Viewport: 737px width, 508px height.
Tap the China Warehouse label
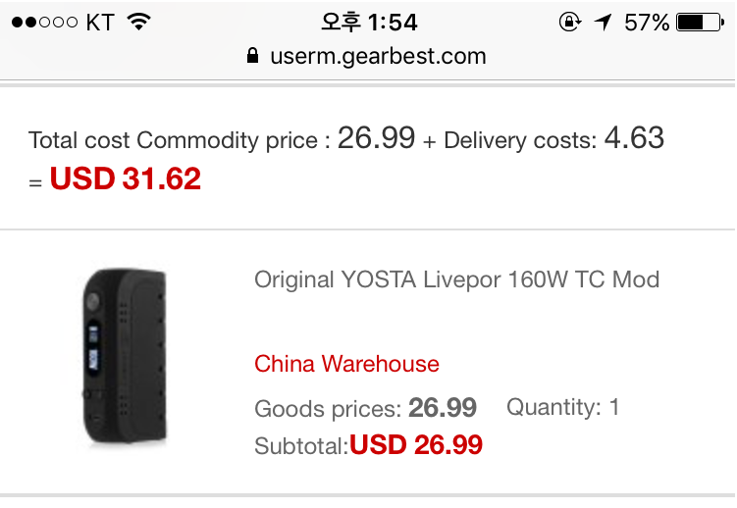coord(346,365)
